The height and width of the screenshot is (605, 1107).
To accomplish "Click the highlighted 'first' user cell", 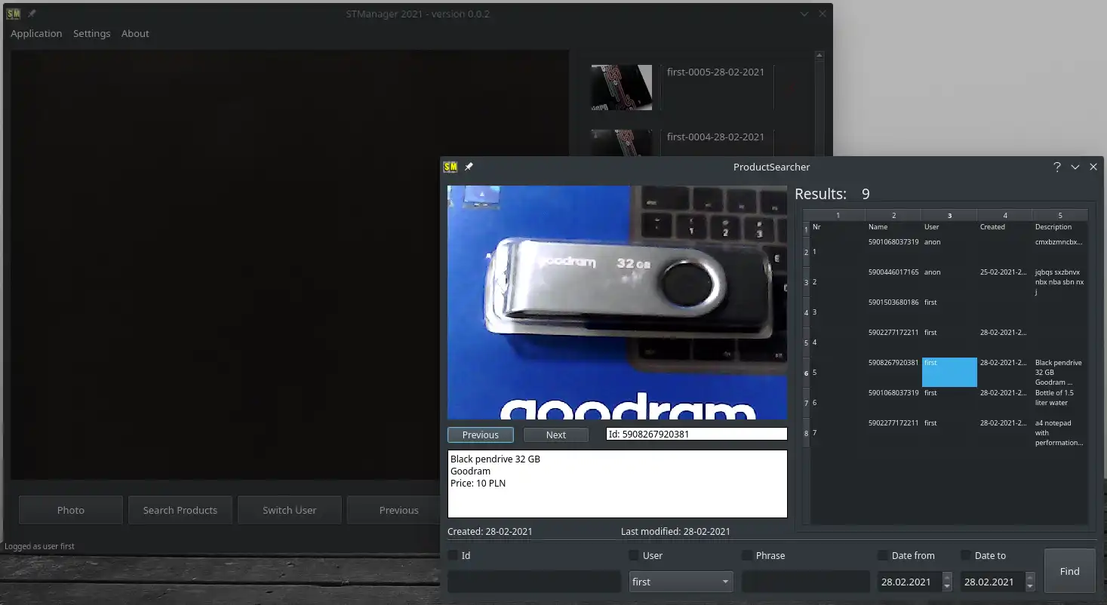I will (x=949, y=372).
